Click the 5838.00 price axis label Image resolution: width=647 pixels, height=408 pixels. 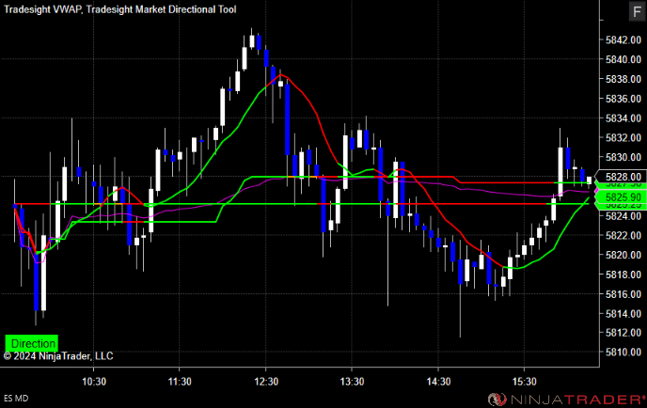pyautogui.click(x=623, y=79)
